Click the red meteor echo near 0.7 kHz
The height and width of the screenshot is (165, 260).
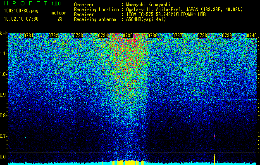point(215,136)
